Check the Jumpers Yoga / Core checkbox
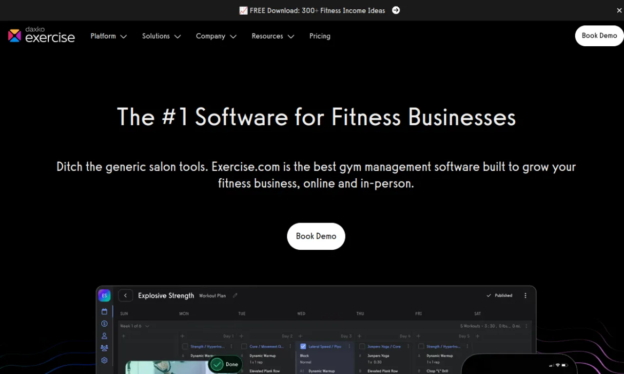This screenshot has width=624, height=374. pyautogui.click(x=362, y=347)
